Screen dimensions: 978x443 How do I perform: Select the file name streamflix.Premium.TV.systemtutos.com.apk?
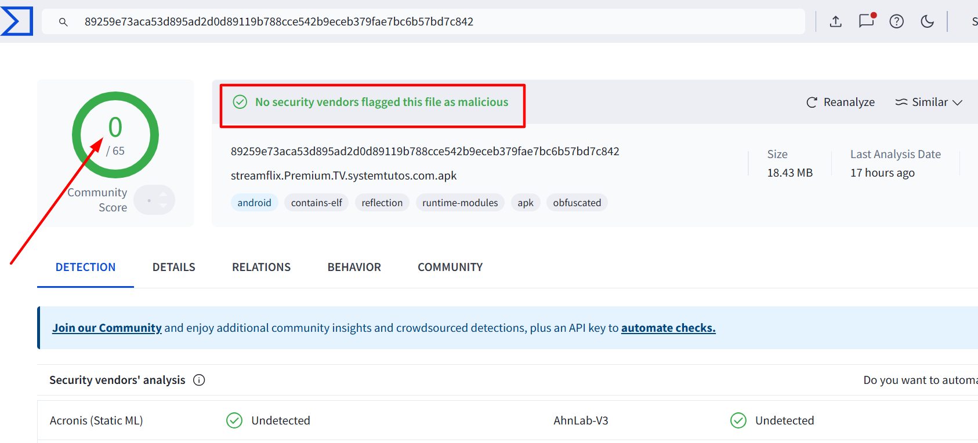click(343, 175)
